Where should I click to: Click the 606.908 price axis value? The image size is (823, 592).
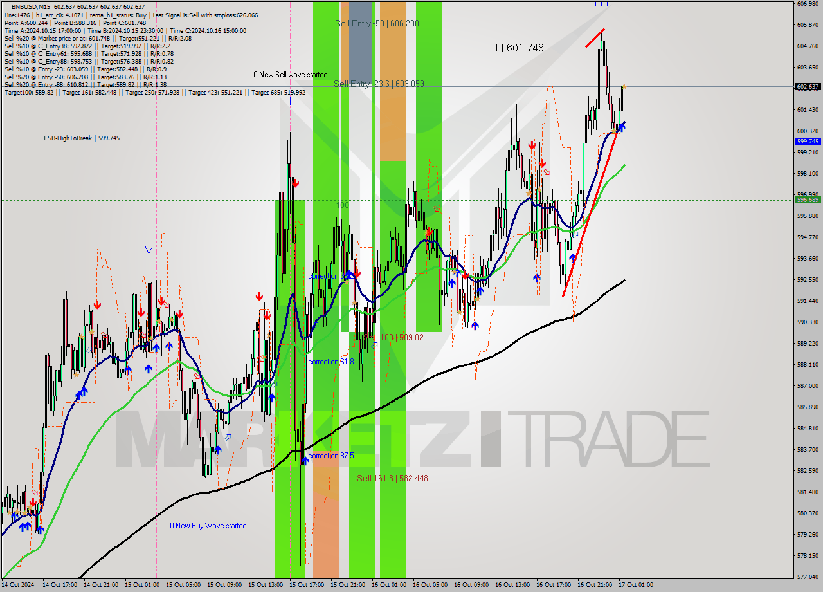pos(808,4)
